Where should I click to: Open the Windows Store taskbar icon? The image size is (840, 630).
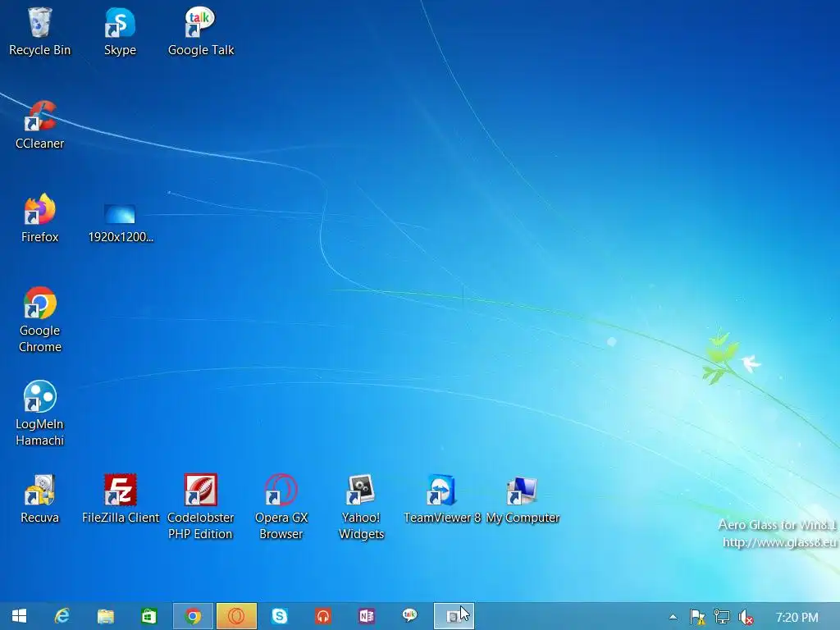point(149,616)
